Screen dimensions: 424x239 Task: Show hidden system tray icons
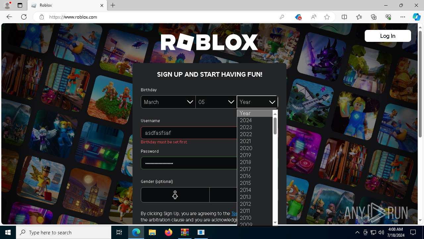click(357, 232)
